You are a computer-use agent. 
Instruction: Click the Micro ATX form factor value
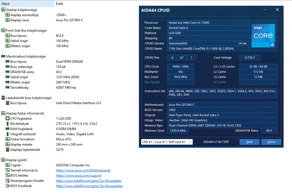(64, 139)
